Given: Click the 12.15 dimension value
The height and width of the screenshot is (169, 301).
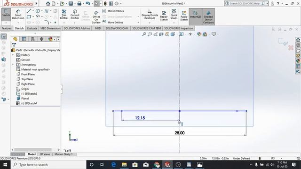Looking at the screenshot, I should (140, 118).
